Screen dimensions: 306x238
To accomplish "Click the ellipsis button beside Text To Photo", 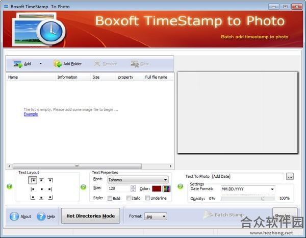I will [290, 176].
